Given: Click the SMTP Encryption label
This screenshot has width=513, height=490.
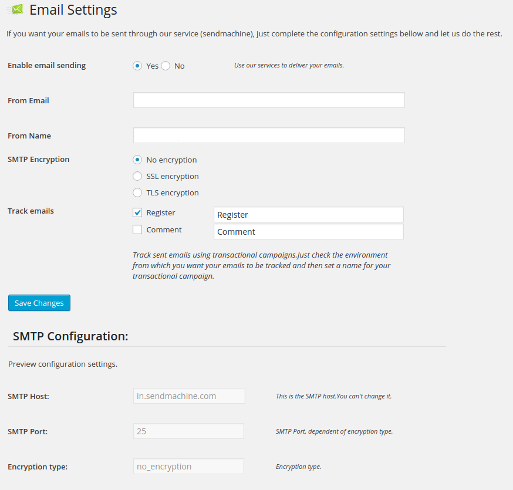Looking at the screenshot, I should (38, 160).
